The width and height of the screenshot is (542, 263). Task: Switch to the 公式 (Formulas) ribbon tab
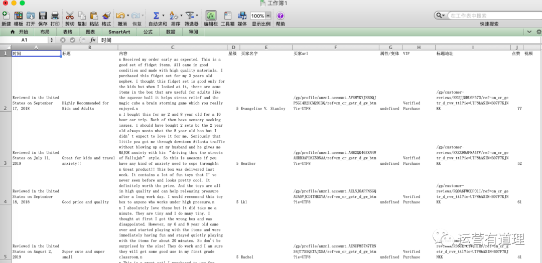click(148, 32)
